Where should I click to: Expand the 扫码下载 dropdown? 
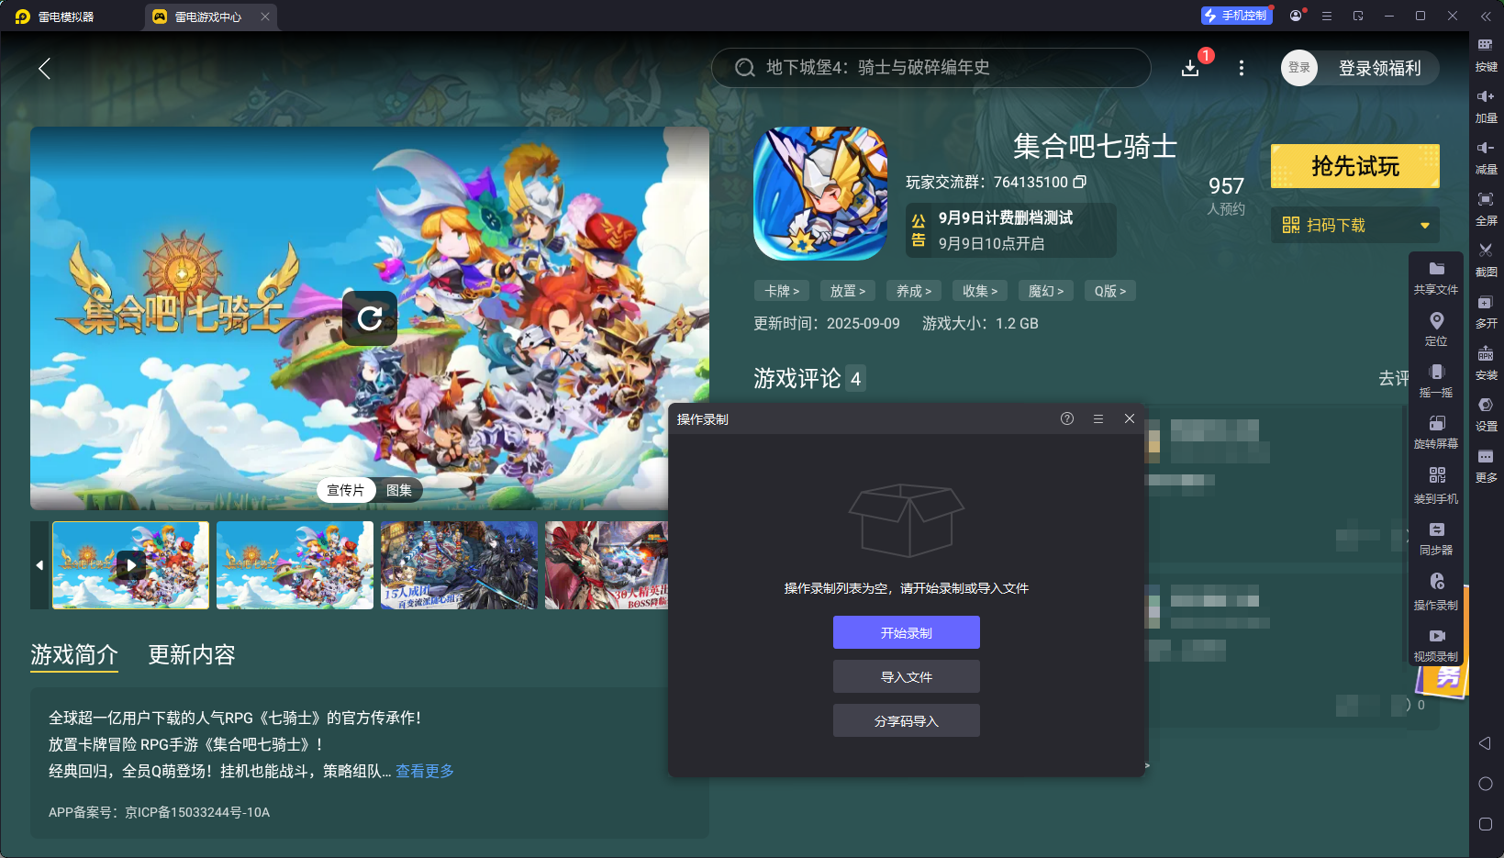[x=1425, y=226]
